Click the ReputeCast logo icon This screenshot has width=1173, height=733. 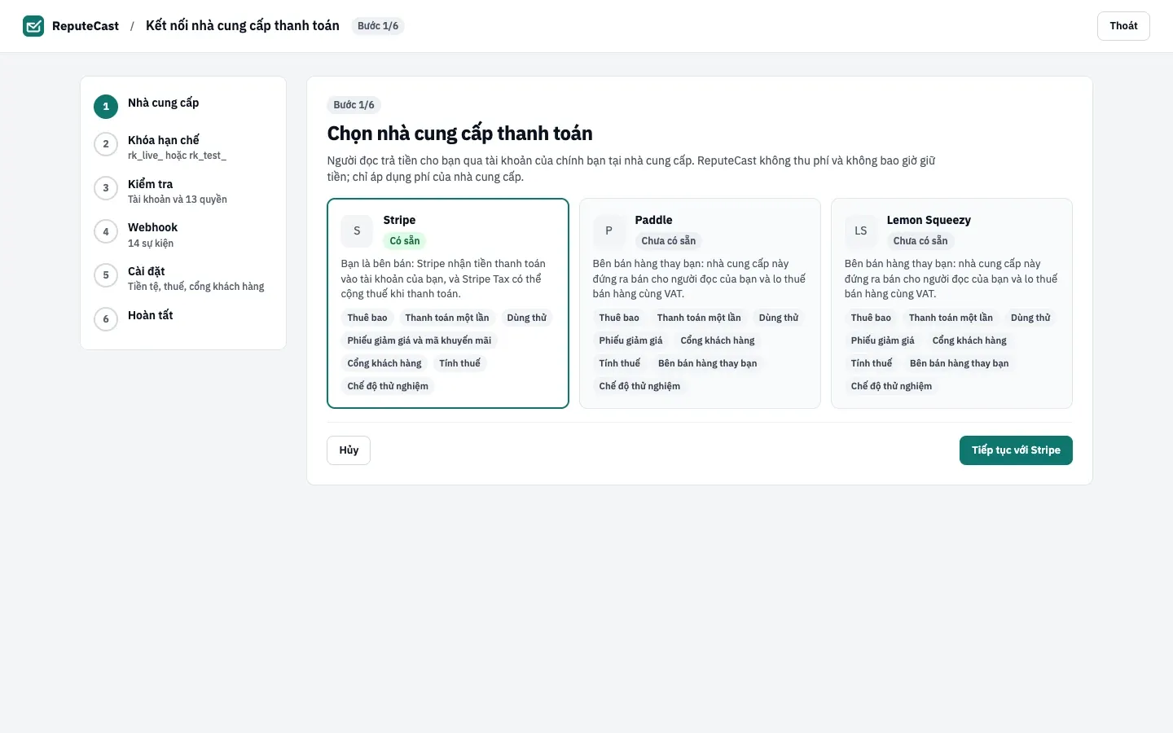click(x=33, y=26)
